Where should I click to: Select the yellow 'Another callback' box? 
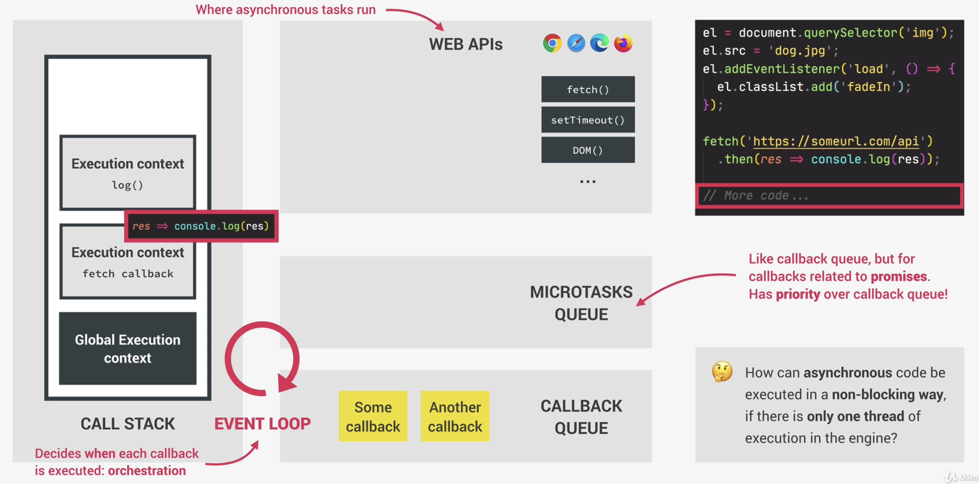point(455,416)
